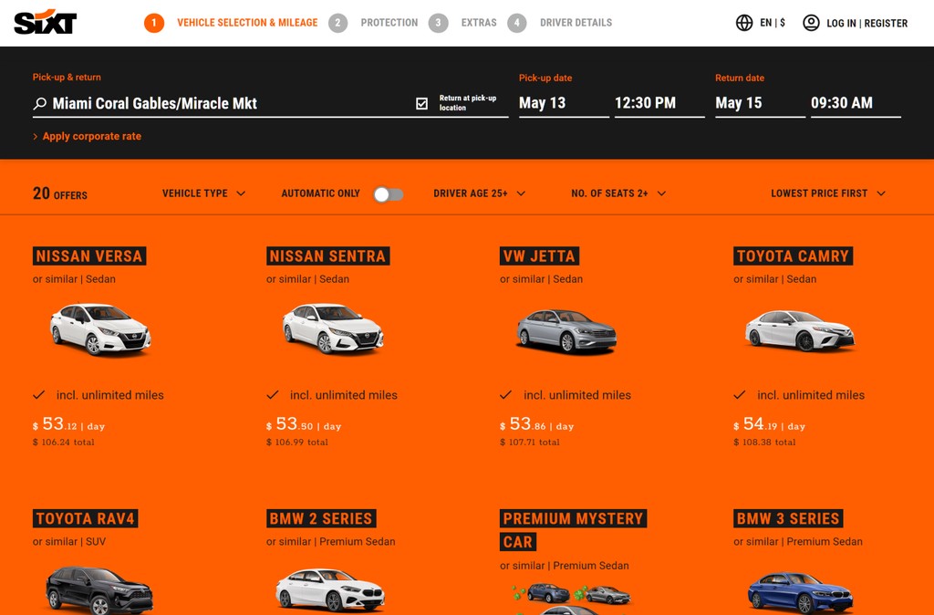Click the $108.38 total text
This screenshot has height=615, width=934.
click(x=765, y=443)
